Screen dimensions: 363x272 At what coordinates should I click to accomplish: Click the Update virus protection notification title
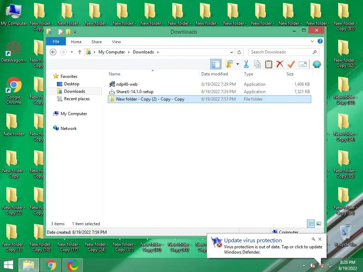(x=253, y=240)
